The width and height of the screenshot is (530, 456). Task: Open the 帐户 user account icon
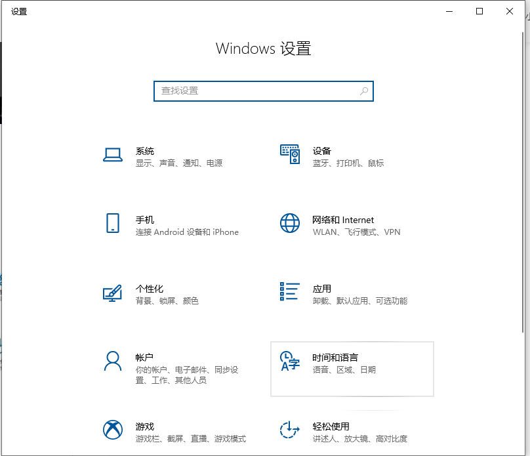pos(113,361)
